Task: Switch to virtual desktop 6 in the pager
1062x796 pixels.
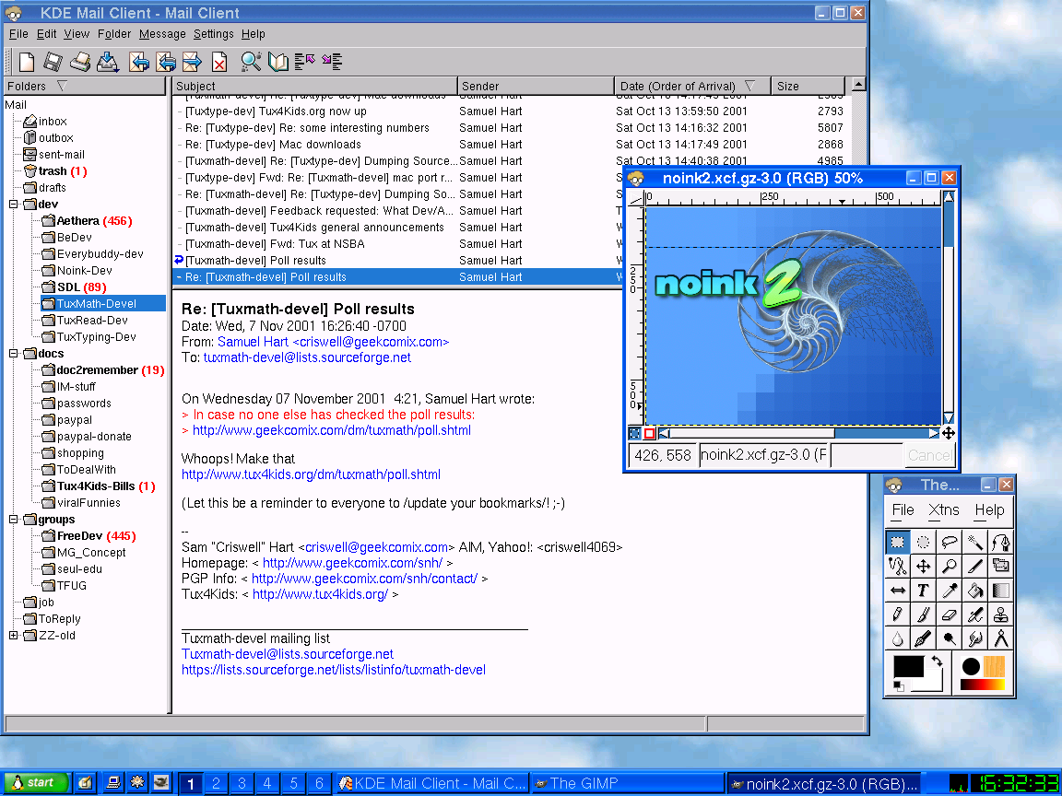Action: tap(319, 783)
